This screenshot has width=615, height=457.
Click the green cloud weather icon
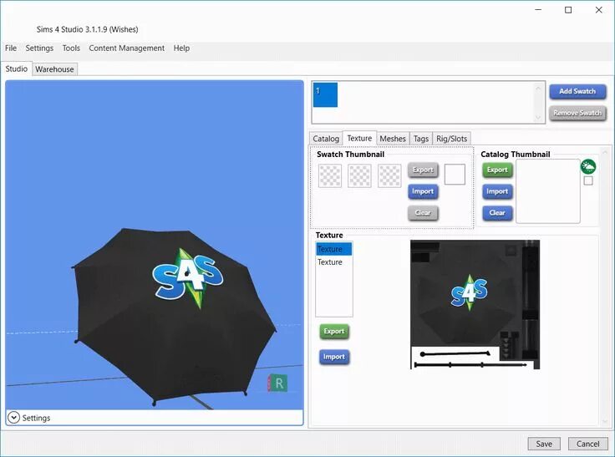pyautogui.click(x=588, y=167)
